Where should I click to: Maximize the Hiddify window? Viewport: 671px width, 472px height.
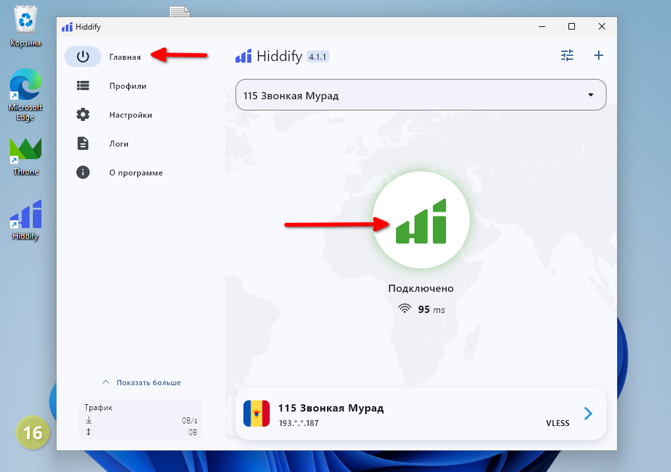pos(571,26)
